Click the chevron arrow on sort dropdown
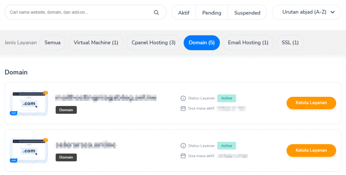 pyautogui.click(x=333, y=12)
